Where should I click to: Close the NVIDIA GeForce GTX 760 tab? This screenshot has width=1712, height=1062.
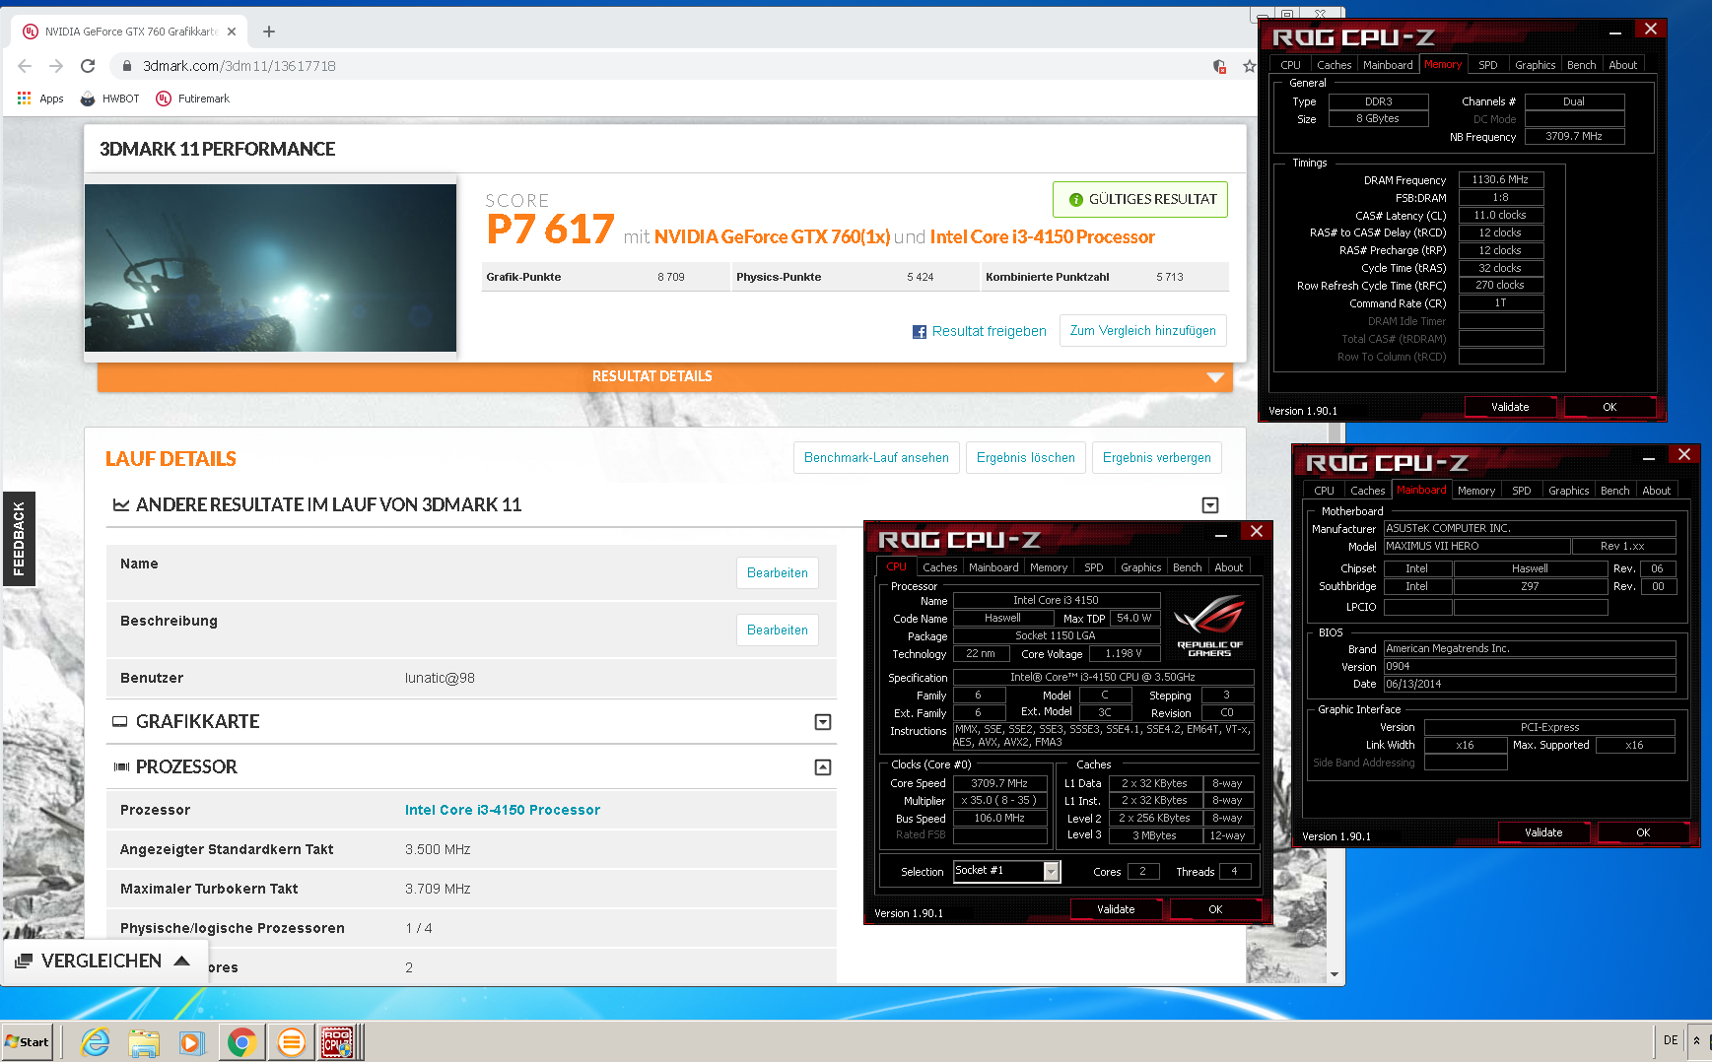pyautogui.click(x=232, y=32)
